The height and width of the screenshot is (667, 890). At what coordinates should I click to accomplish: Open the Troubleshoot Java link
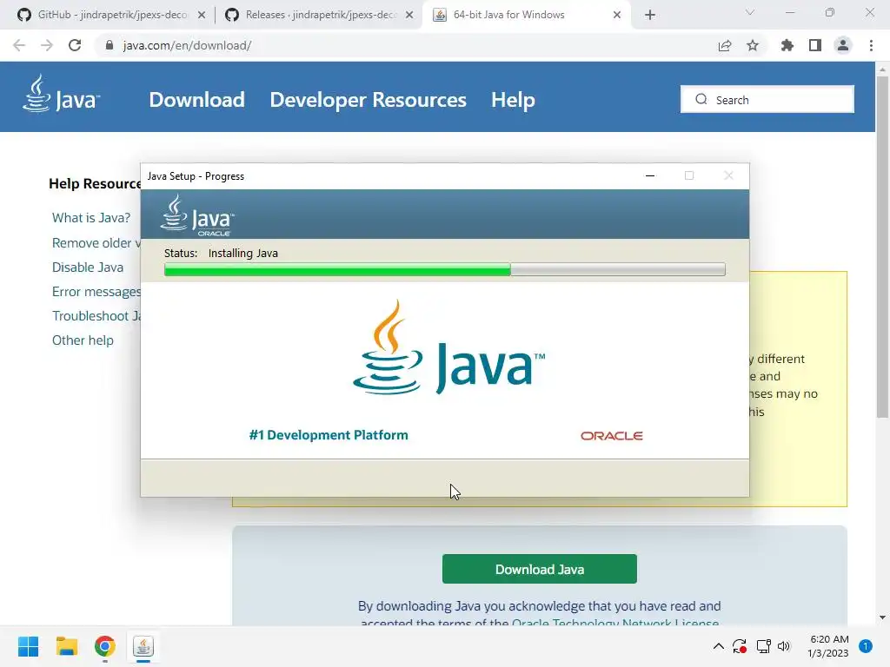(96, 316)
